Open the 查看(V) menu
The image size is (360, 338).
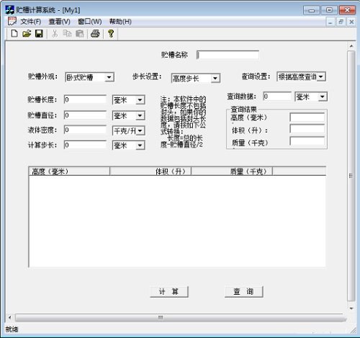[x=59, y=22]
